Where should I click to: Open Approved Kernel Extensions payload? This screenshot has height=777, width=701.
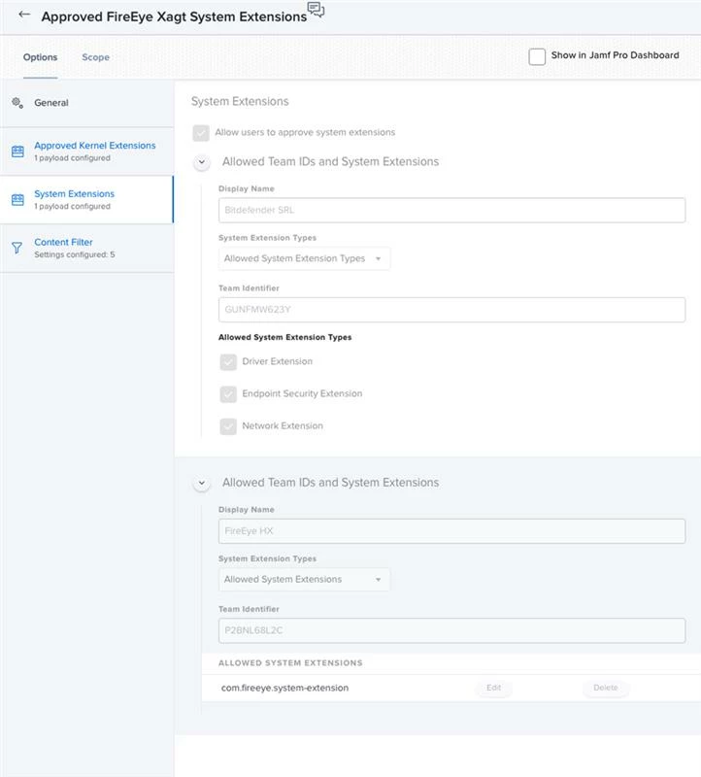coord(86,152)
